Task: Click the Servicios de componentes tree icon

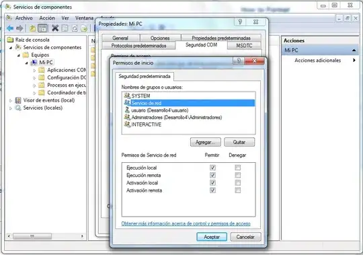Action: (18, 47)
